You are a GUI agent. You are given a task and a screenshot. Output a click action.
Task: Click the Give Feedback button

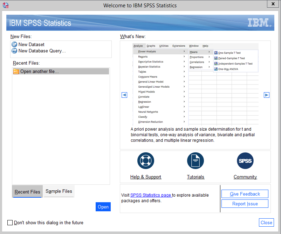tap(245, 194)
